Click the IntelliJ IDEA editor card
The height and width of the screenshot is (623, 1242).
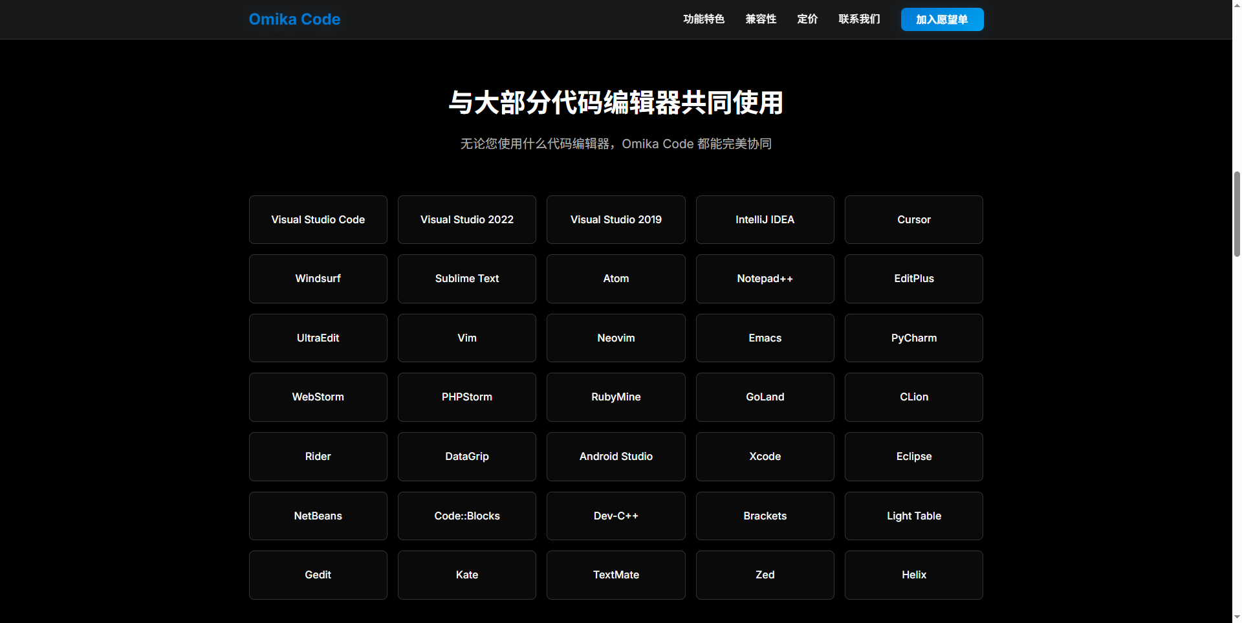coord(765,220)
